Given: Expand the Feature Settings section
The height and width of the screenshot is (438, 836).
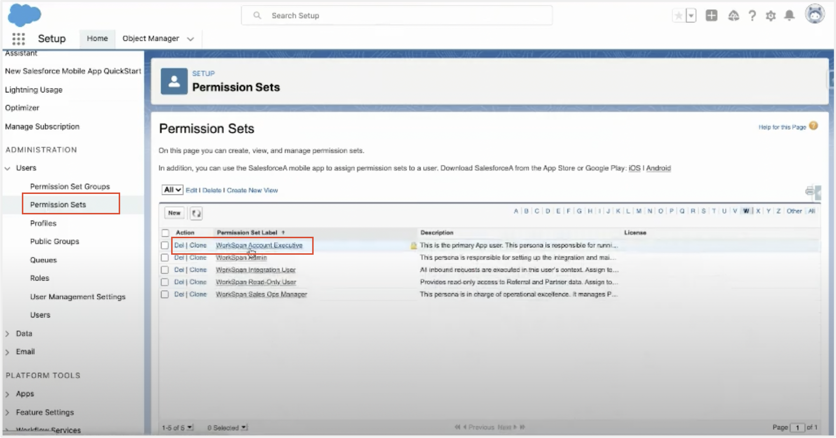Looking at the screenshot, I should coord(7,412).
